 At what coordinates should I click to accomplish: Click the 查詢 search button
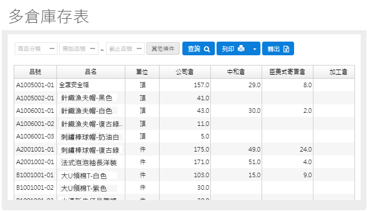coord(198,48)
